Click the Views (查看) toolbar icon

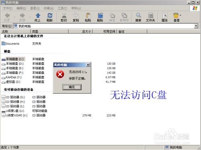pyautogui.click(x=176, y=16)
